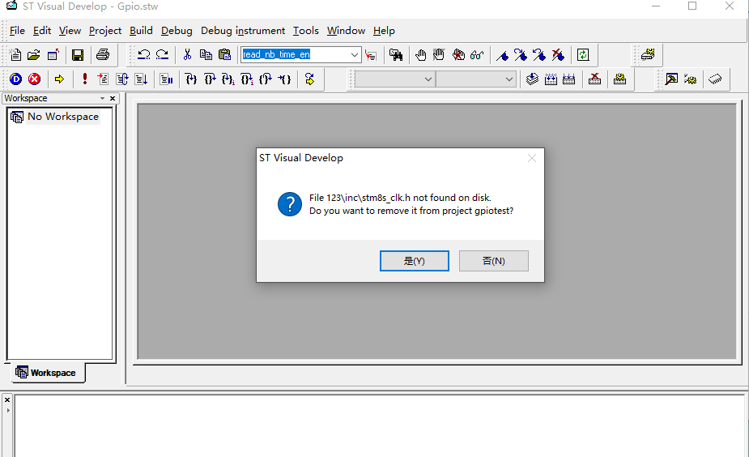The image size is (749, 457).
Task: Click the Build chips with arrows icon
Action: (x=551, y=79)
